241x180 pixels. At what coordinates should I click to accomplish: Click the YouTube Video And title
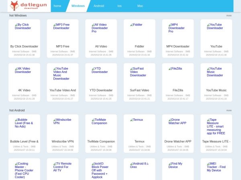click(x=63, y=90)
